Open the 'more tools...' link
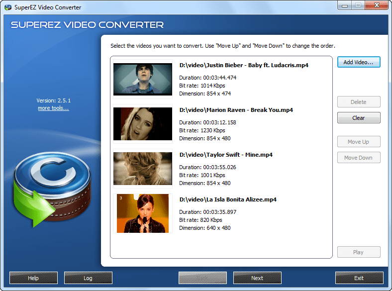The height and width of the screenshot is (291, 392). point(53,108)
